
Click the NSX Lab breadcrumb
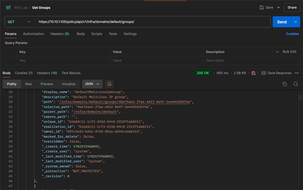point(21,8)
